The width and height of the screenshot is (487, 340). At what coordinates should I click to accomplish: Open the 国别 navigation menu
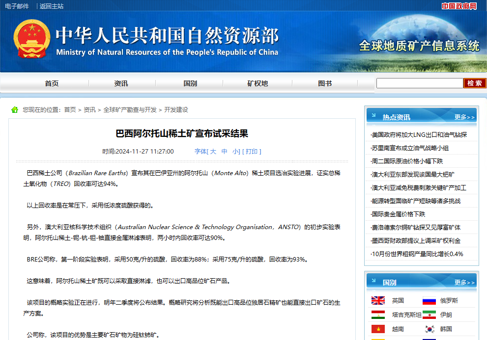click(x=190, y=83)
